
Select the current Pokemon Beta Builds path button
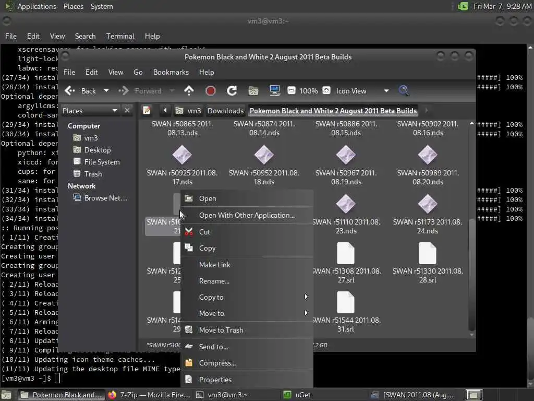click(333, 111)
